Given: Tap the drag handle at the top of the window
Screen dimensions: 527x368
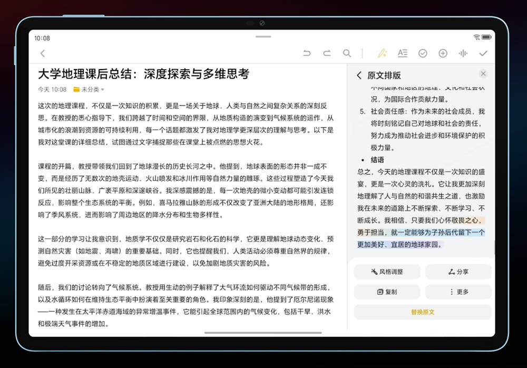Looking at the screenshot, I should (262, 36).
